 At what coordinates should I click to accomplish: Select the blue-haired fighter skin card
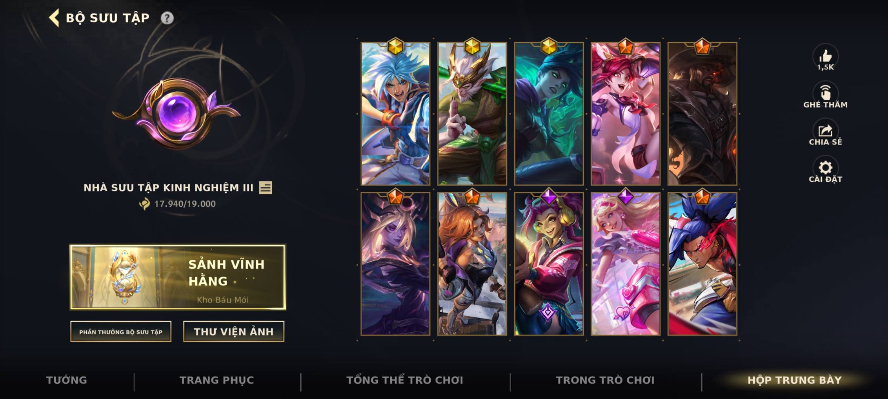(x=396, y=113)
